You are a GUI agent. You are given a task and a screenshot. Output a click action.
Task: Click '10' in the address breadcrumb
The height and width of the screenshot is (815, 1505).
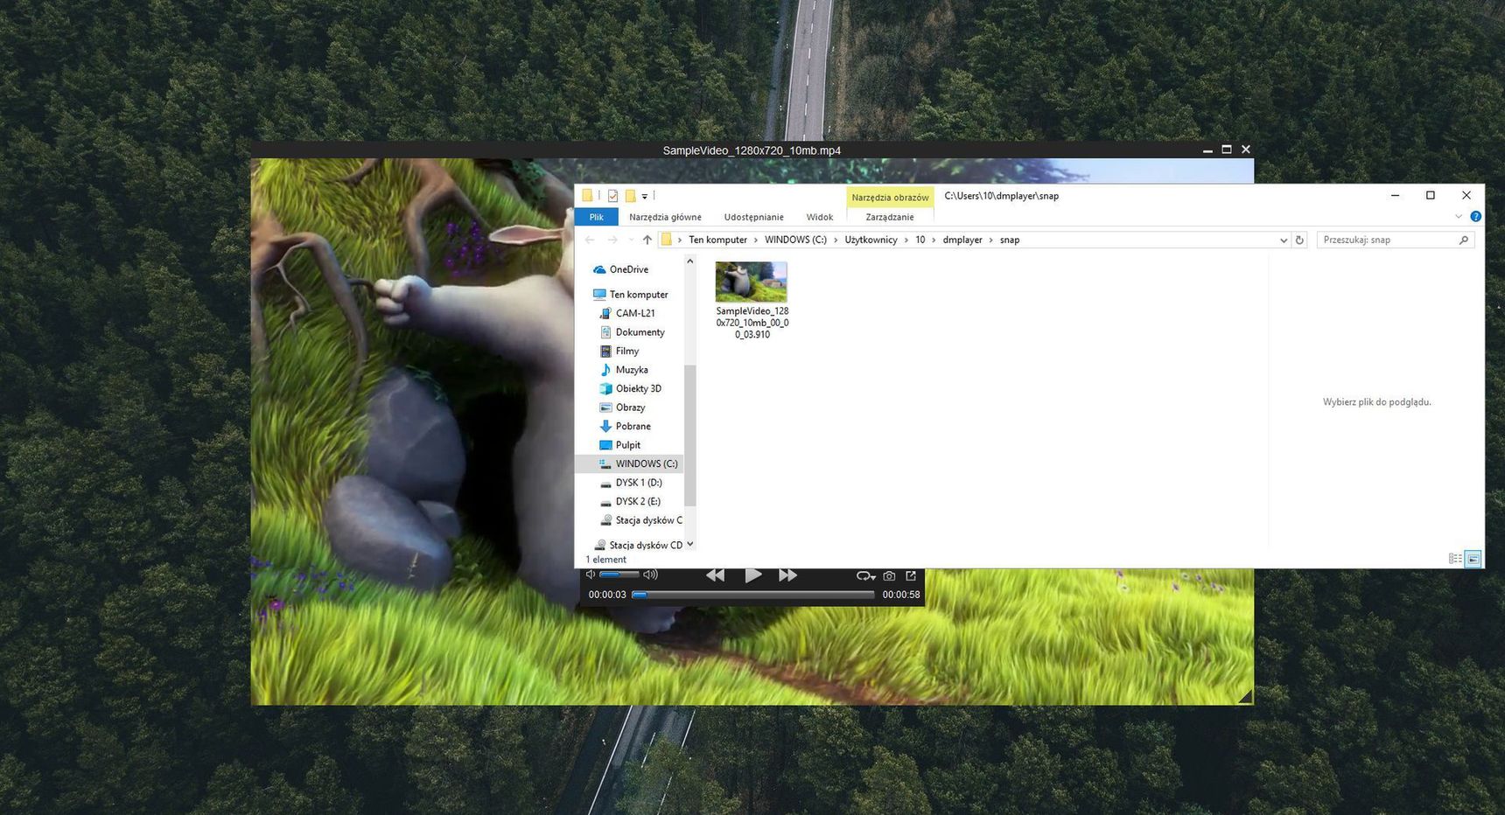point(920,240)
